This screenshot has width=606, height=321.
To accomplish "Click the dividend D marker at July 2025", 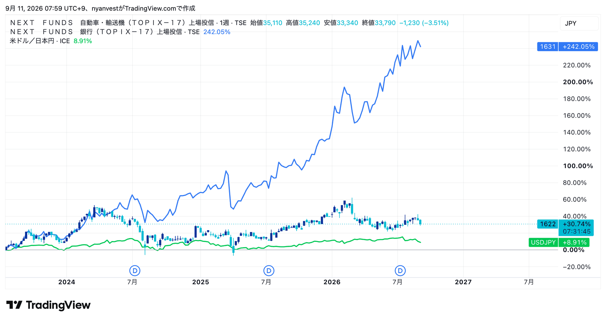I will click(269, 271).
